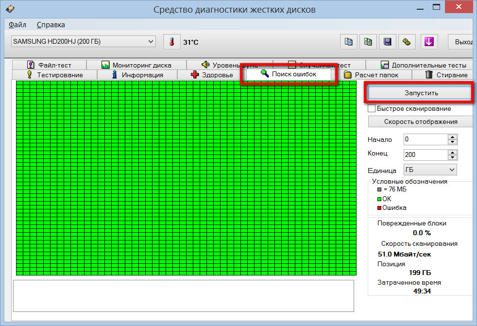Image resolution: width=477 pixels, height=326 pixels.
Task: Click the 199 ГБ position value
Action: [420, 273]
